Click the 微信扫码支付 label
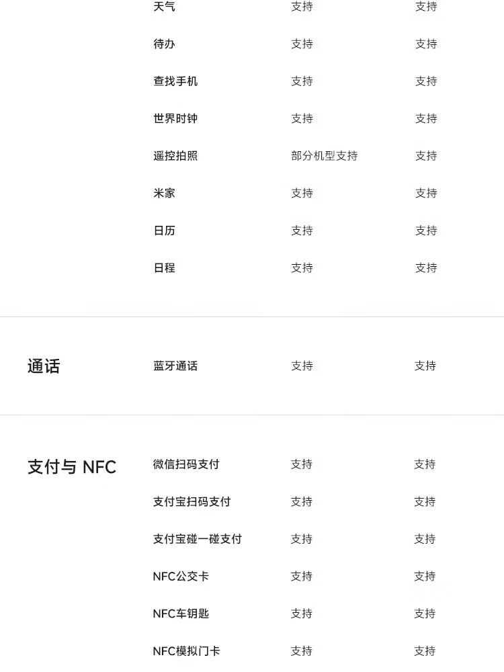 (x=186, y=464)
